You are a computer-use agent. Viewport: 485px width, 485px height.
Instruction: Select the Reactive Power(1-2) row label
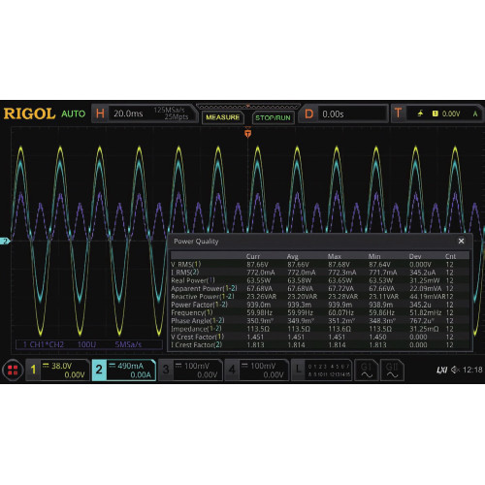[x=203, y=297]
